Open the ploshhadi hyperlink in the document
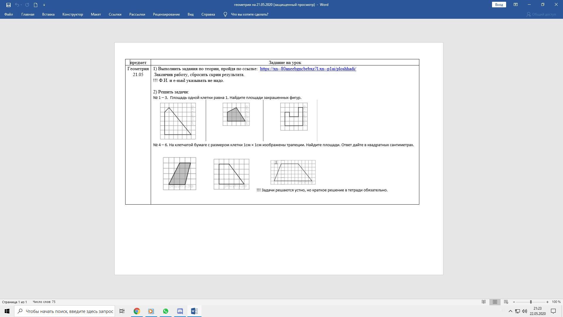 (x=308, y=69)
